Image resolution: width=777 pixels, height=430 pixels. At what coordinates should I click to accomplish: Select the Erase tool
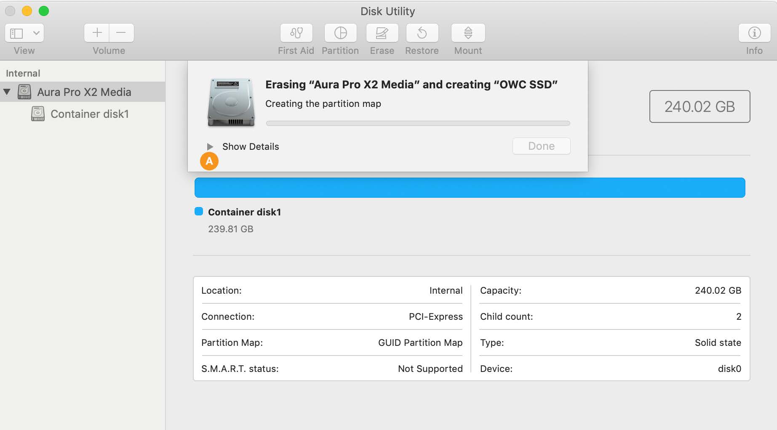tap(382, 39)
